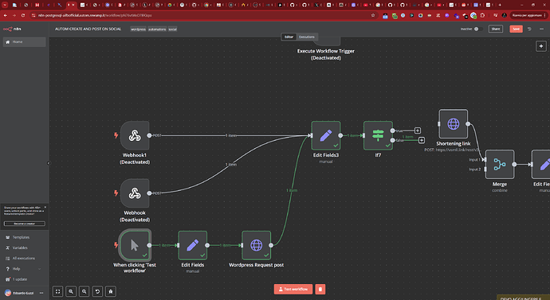Click the Share button
The width and height of the screenshot is (550, 300).
(x=496, y=29)
